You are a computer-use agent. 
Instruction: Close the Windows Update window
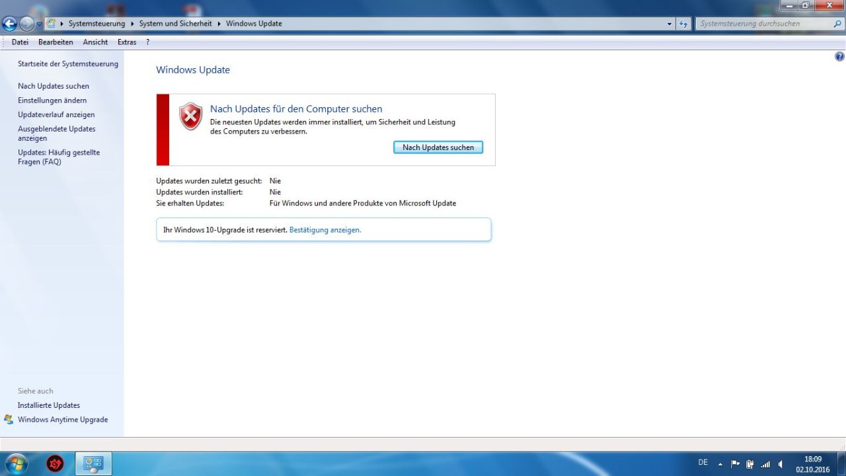click(829, 5)
